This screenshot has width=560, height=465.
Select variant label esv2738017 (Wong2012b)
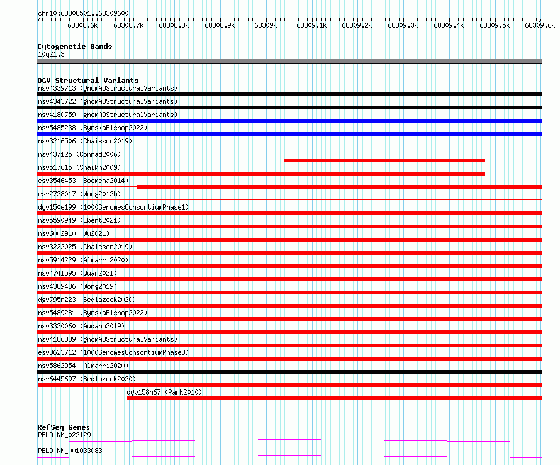79,194
